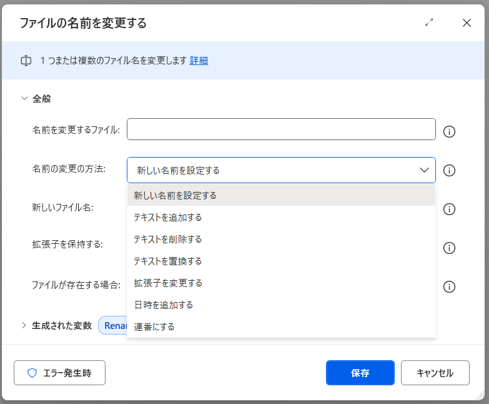Viewport: 489px width, 404px height.
Task: Click info icon for 拡張子を保持する row
Action: click(448, 248)
